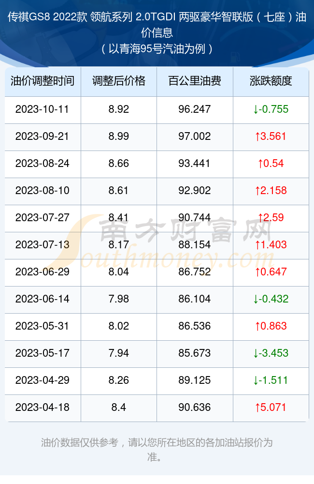This screenshot has width=314, height=484.
Task: Click the 2023-04-18 date cell
Action: pos(43,408)
